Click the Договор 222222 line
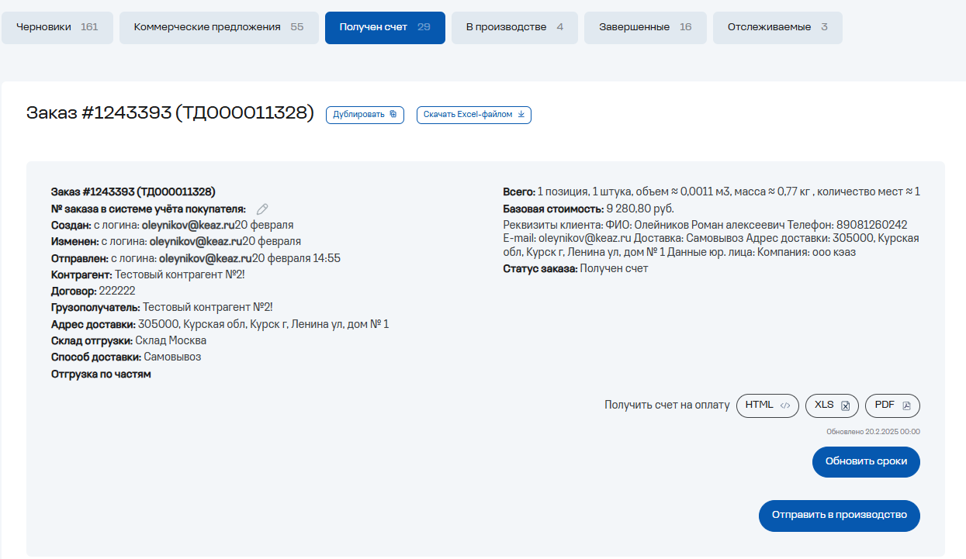The height and width of the screenshot is (559, 966). tap(93, 292)
